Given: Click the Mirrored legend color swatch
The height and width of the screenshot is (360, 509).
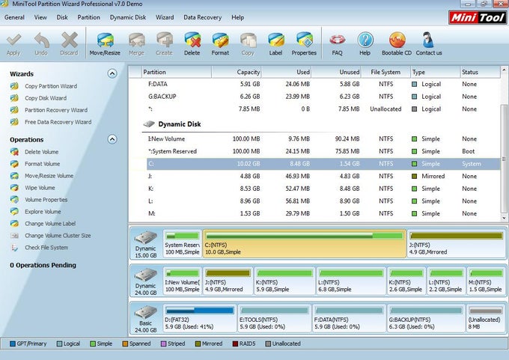Looking at the screenshot, I should click(198, 344).
